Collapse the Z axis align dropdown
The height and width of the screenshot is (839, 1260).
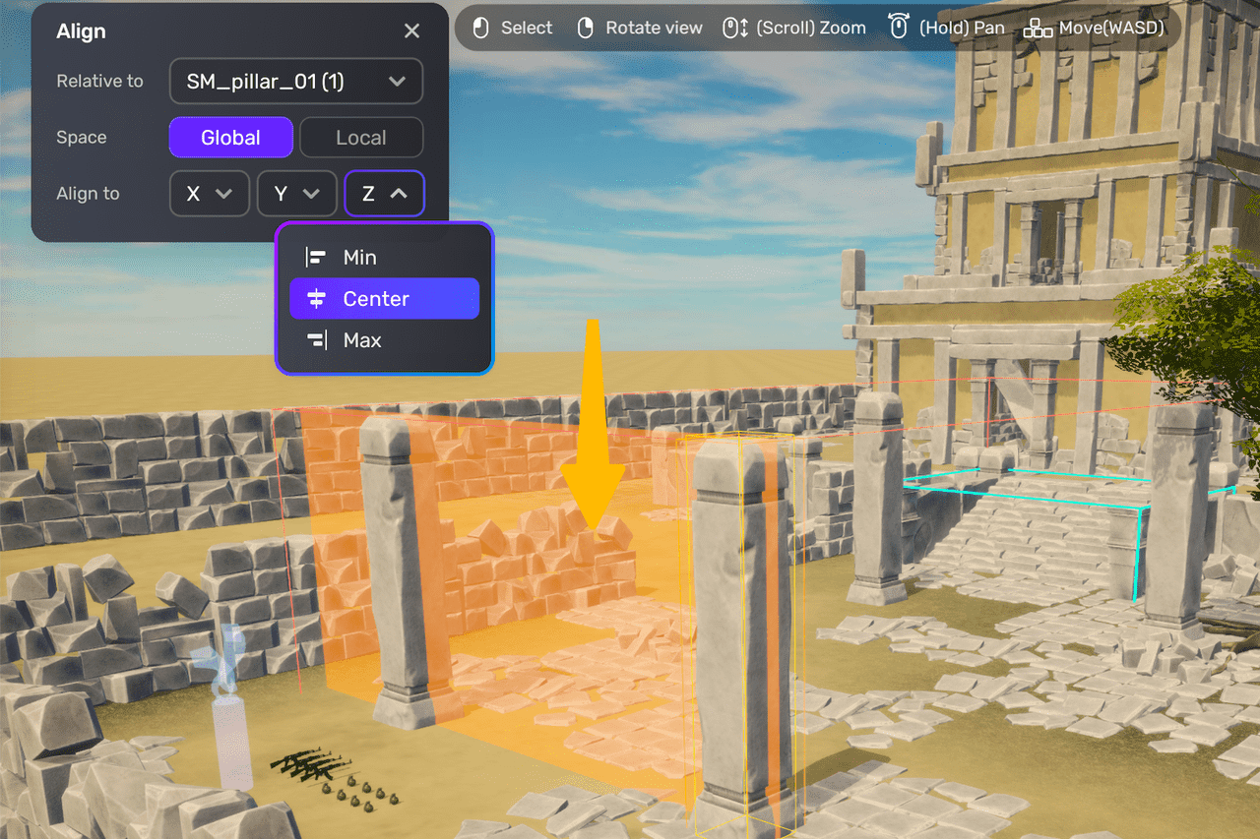click(384, 194)
